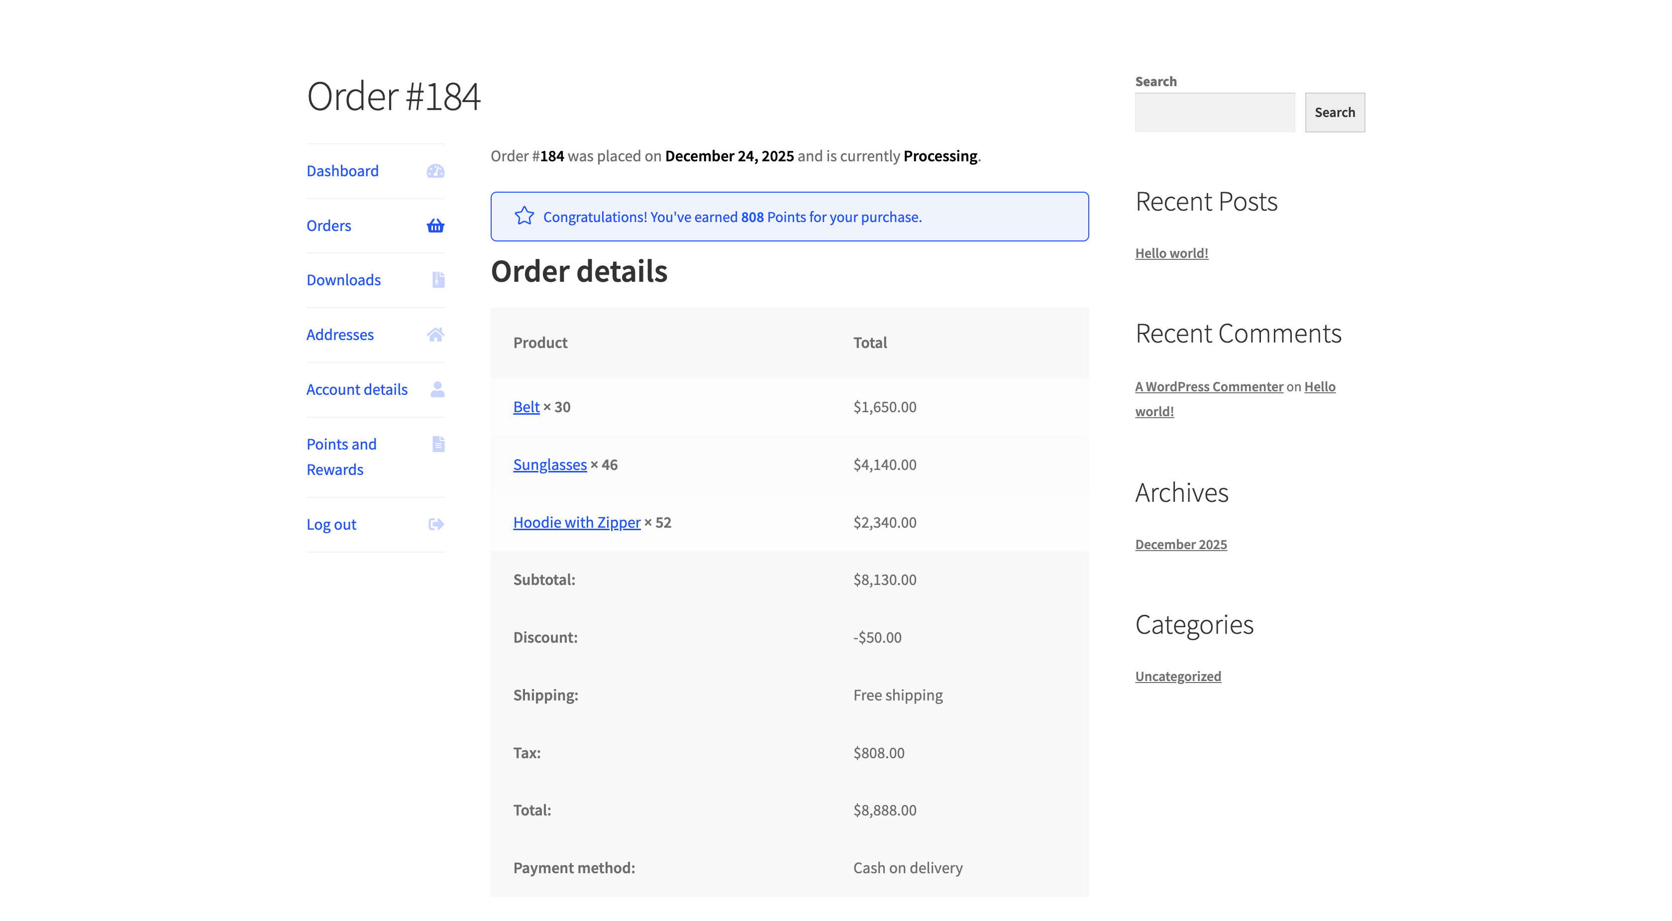The height and width of the screenshot is (921, 1672).
Task: Click the Dashboard gauge icon
Action: [435, 171]
